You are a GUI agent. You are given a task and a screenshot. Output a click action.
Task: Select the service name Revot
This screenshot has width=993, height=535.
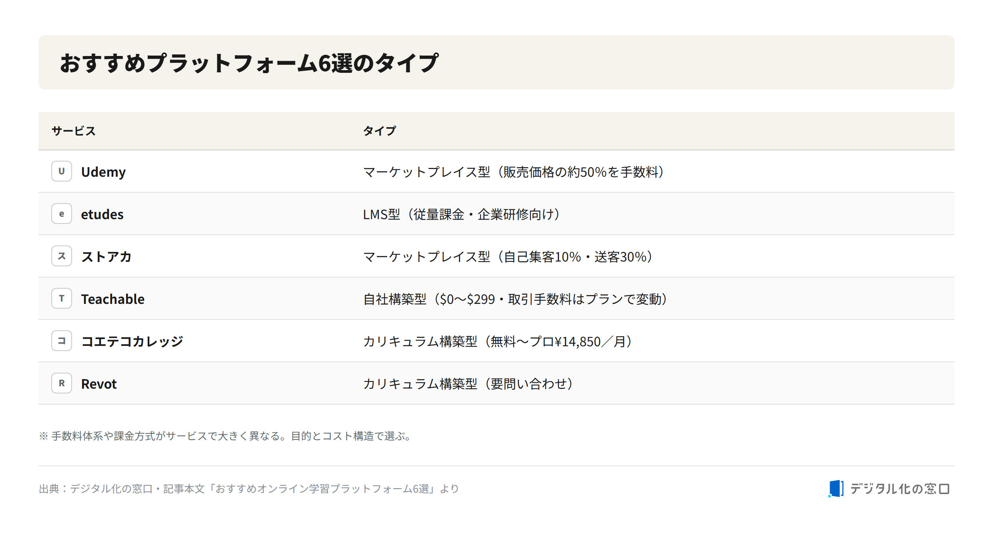click(x=99, y=384)
